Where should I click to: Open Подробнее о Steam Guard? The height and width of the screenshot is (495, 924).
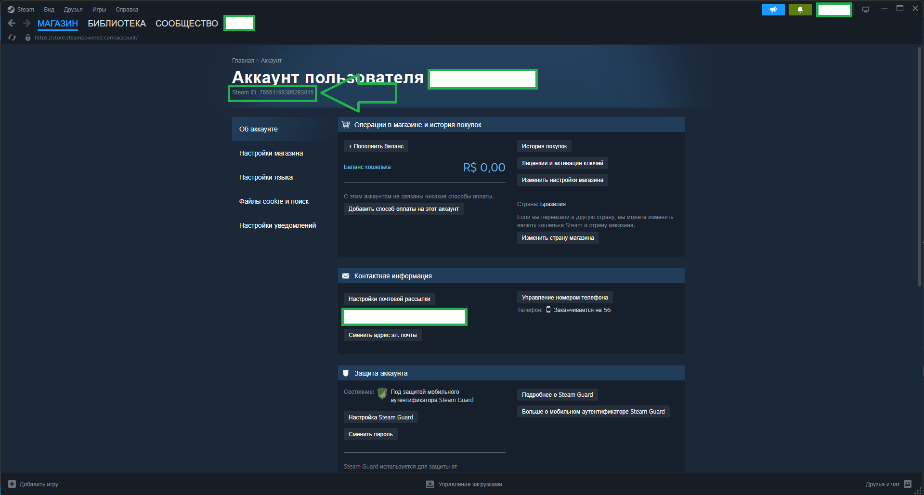pyautogui.click(x=558, y=395)
